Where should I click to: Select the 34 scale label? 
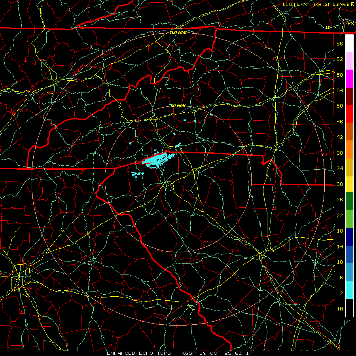point(340,169)
